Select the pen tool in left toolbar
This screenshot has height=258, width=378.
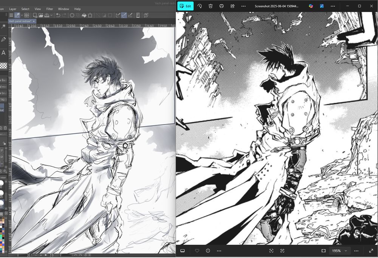[3, 40]
